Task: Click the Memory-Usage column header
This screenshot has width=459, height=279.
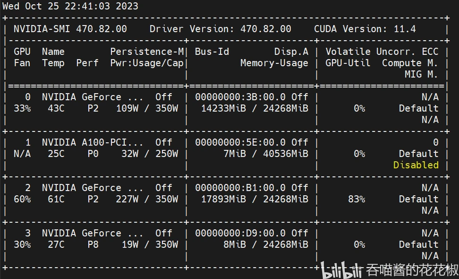Action: pos(274,63)
